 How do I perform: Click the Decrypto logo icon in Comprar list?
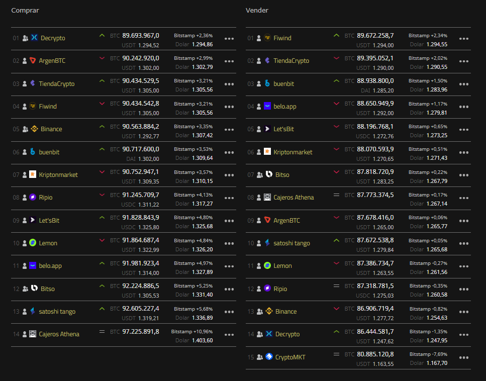tap(34, 38)
